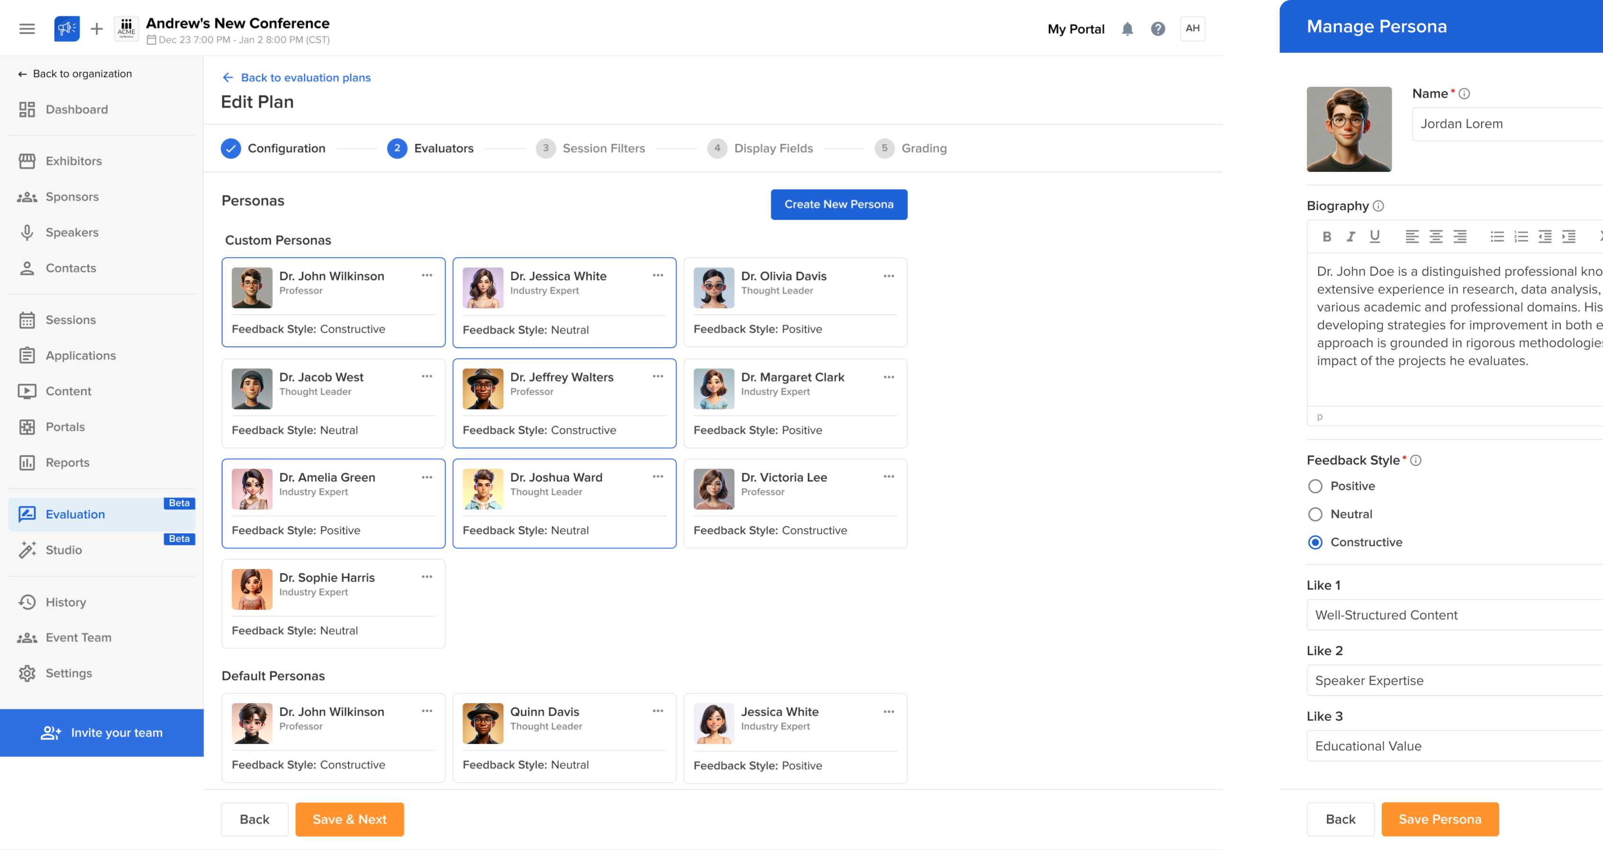
Task: Apply italic formatting in Biography toolbar
Action: coord(1351,236)
